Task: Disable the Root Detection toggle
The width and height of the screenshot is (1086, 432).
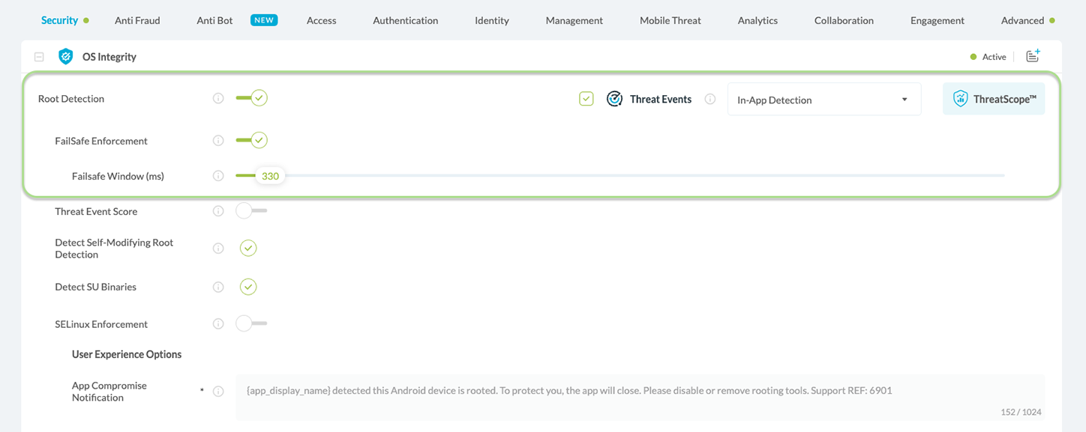Action: (x=251, y=98)
